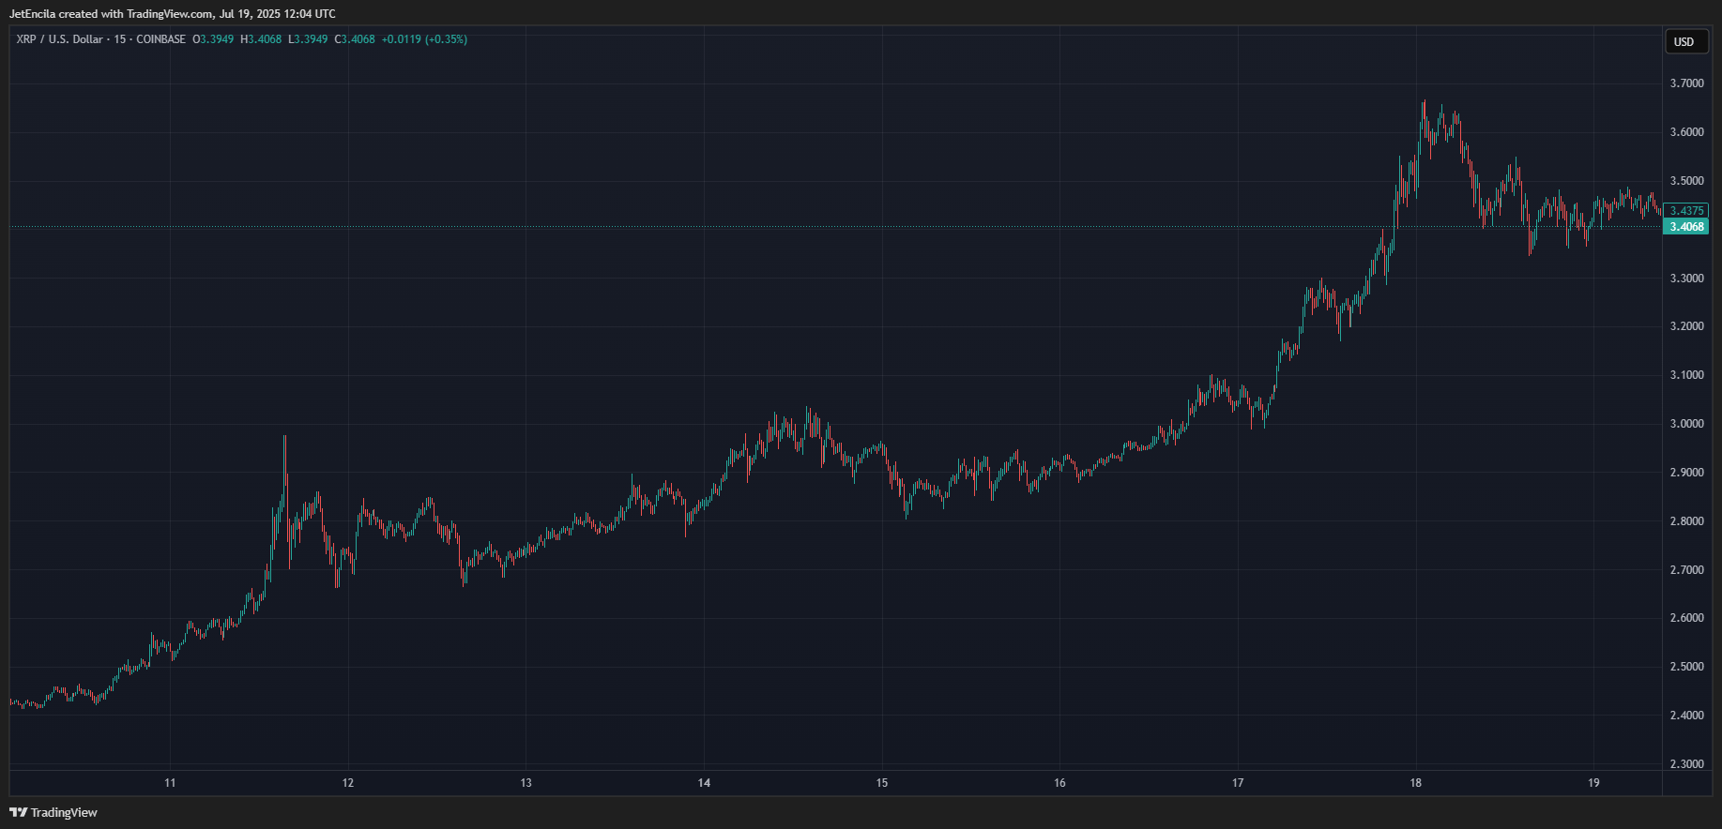1722x829 pixels.
Task: Select date 18 on the time axis
Action: click(x=1415, y=783)
